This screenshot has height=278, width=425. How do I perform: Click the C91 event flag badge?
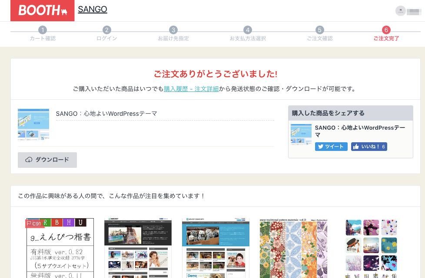click(x=34, y=223)
